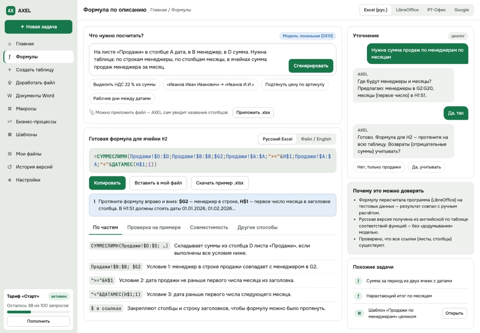Open Главная from the sidebar home icon

pos(10,44)
